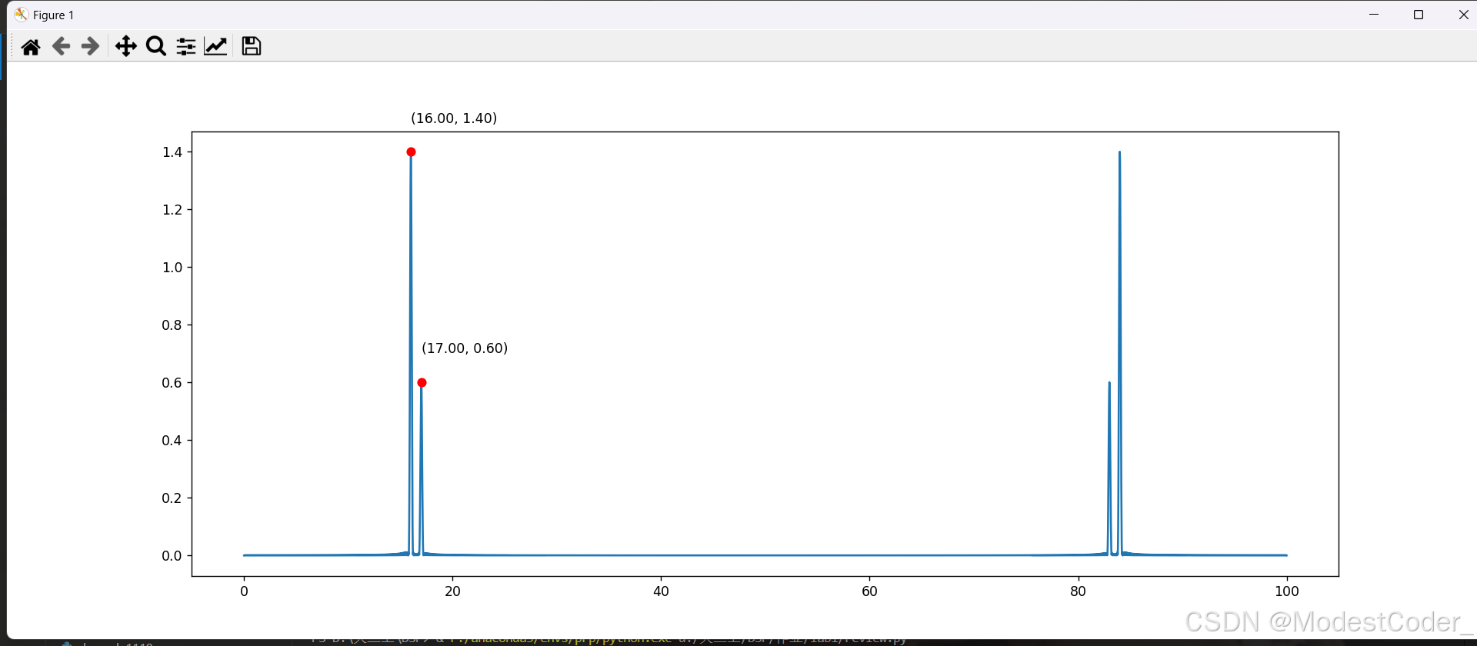The height and width of the screenshot is (646, 1477).
Task: Open Configure subplots dialog
Action: [x=186, y=47]
